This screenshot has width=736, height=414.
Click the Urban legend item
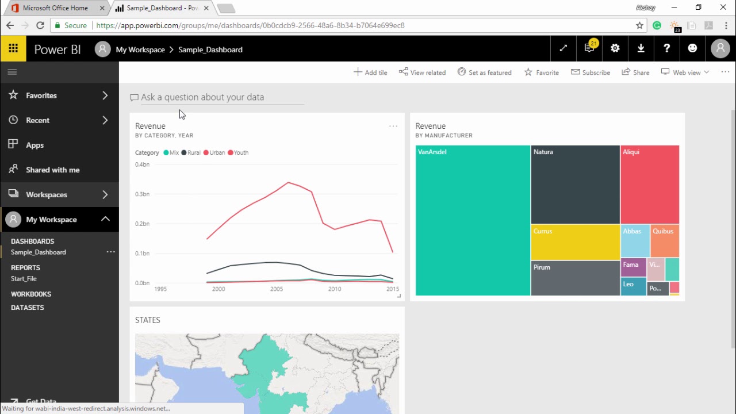(214, 152)
